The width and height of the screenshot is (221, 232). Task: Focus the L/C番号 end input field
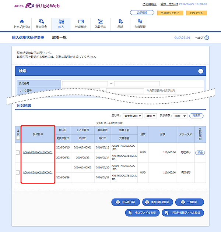125,91
